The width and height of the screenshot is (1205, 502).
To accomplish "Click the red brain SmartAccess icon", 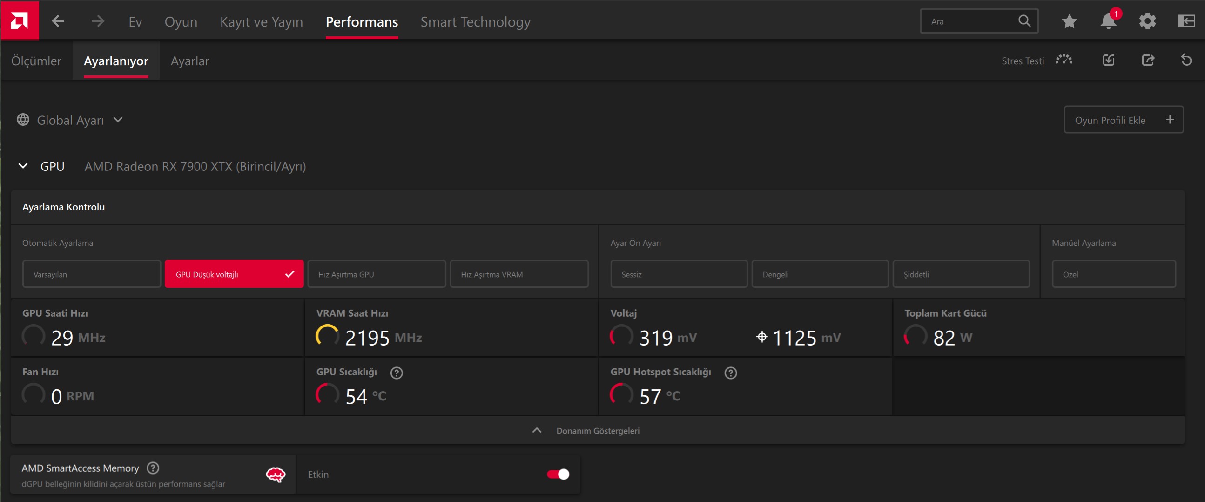I will [x=276, y=475].
